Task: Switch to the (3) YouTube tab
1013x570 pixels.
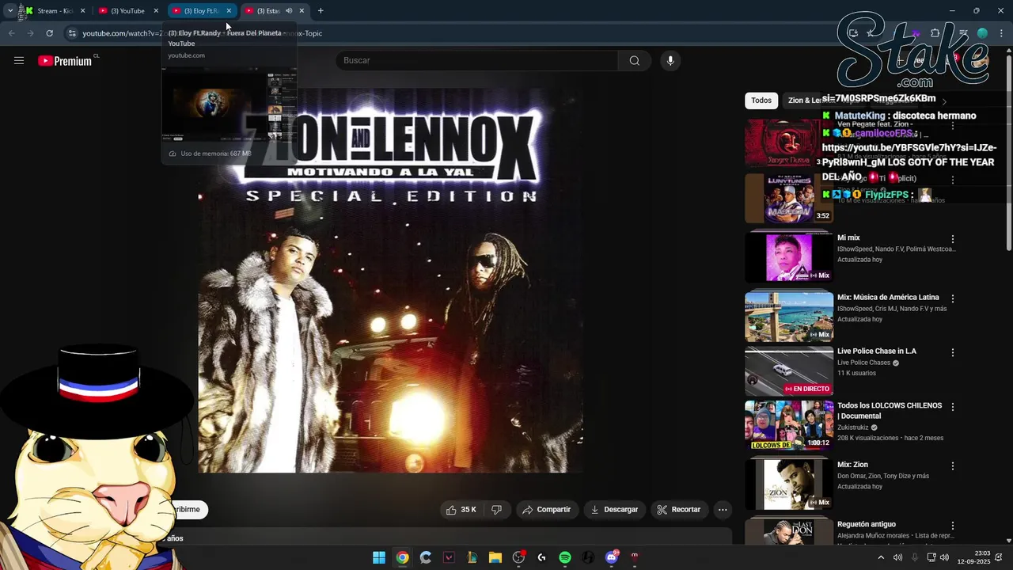Action: [x=127, y=11]
